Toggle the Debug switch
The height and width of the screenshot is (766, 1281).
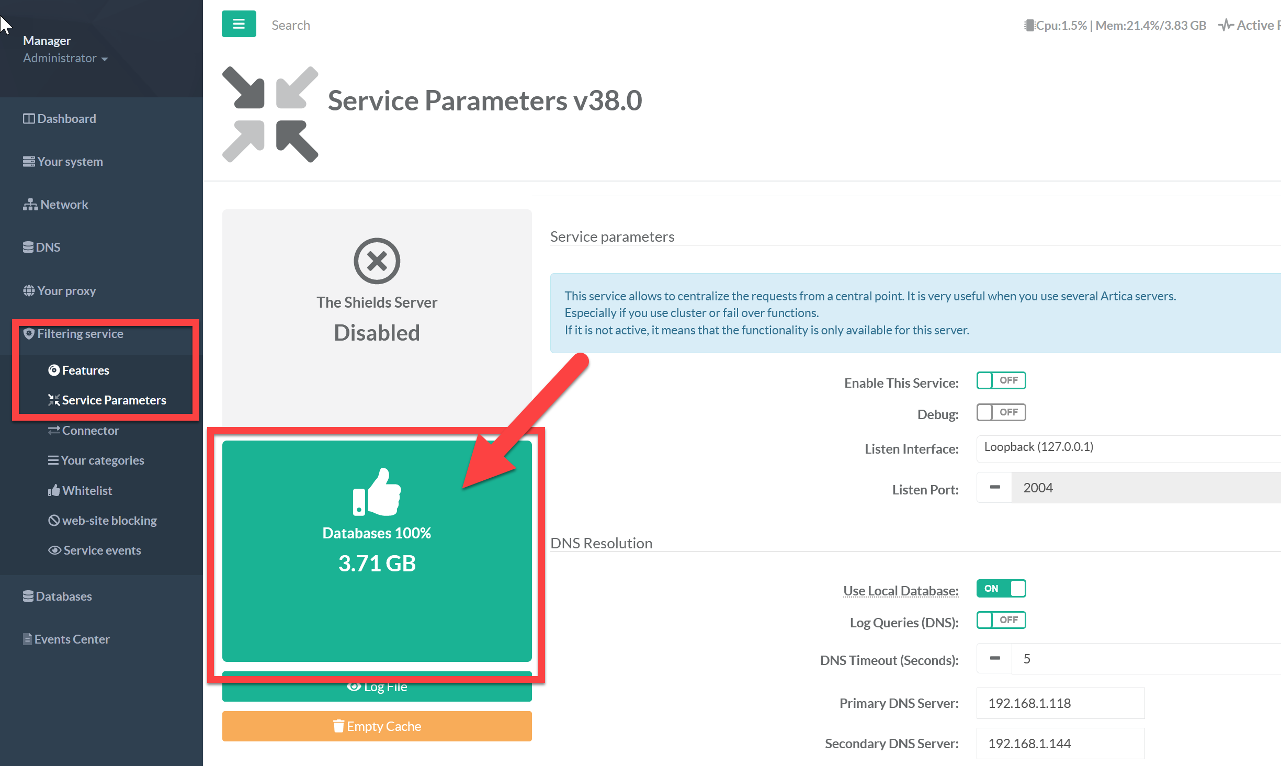coord(1001,412)
